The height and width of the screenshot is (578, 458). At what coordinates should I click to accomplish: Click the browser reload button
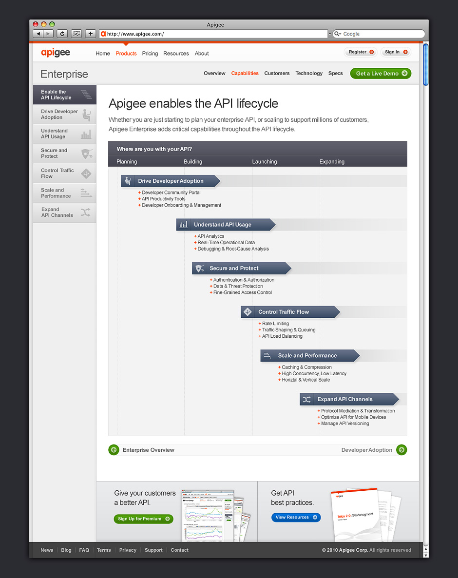62,34
